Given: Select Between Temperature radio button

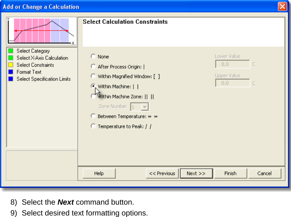Looking at the screenshot, I should [x=93, y=116].
